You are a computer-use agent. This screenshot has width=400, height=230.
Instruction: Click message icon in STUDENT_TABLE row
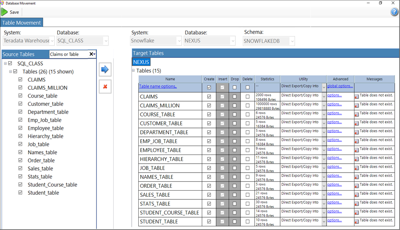coord(357,221)
